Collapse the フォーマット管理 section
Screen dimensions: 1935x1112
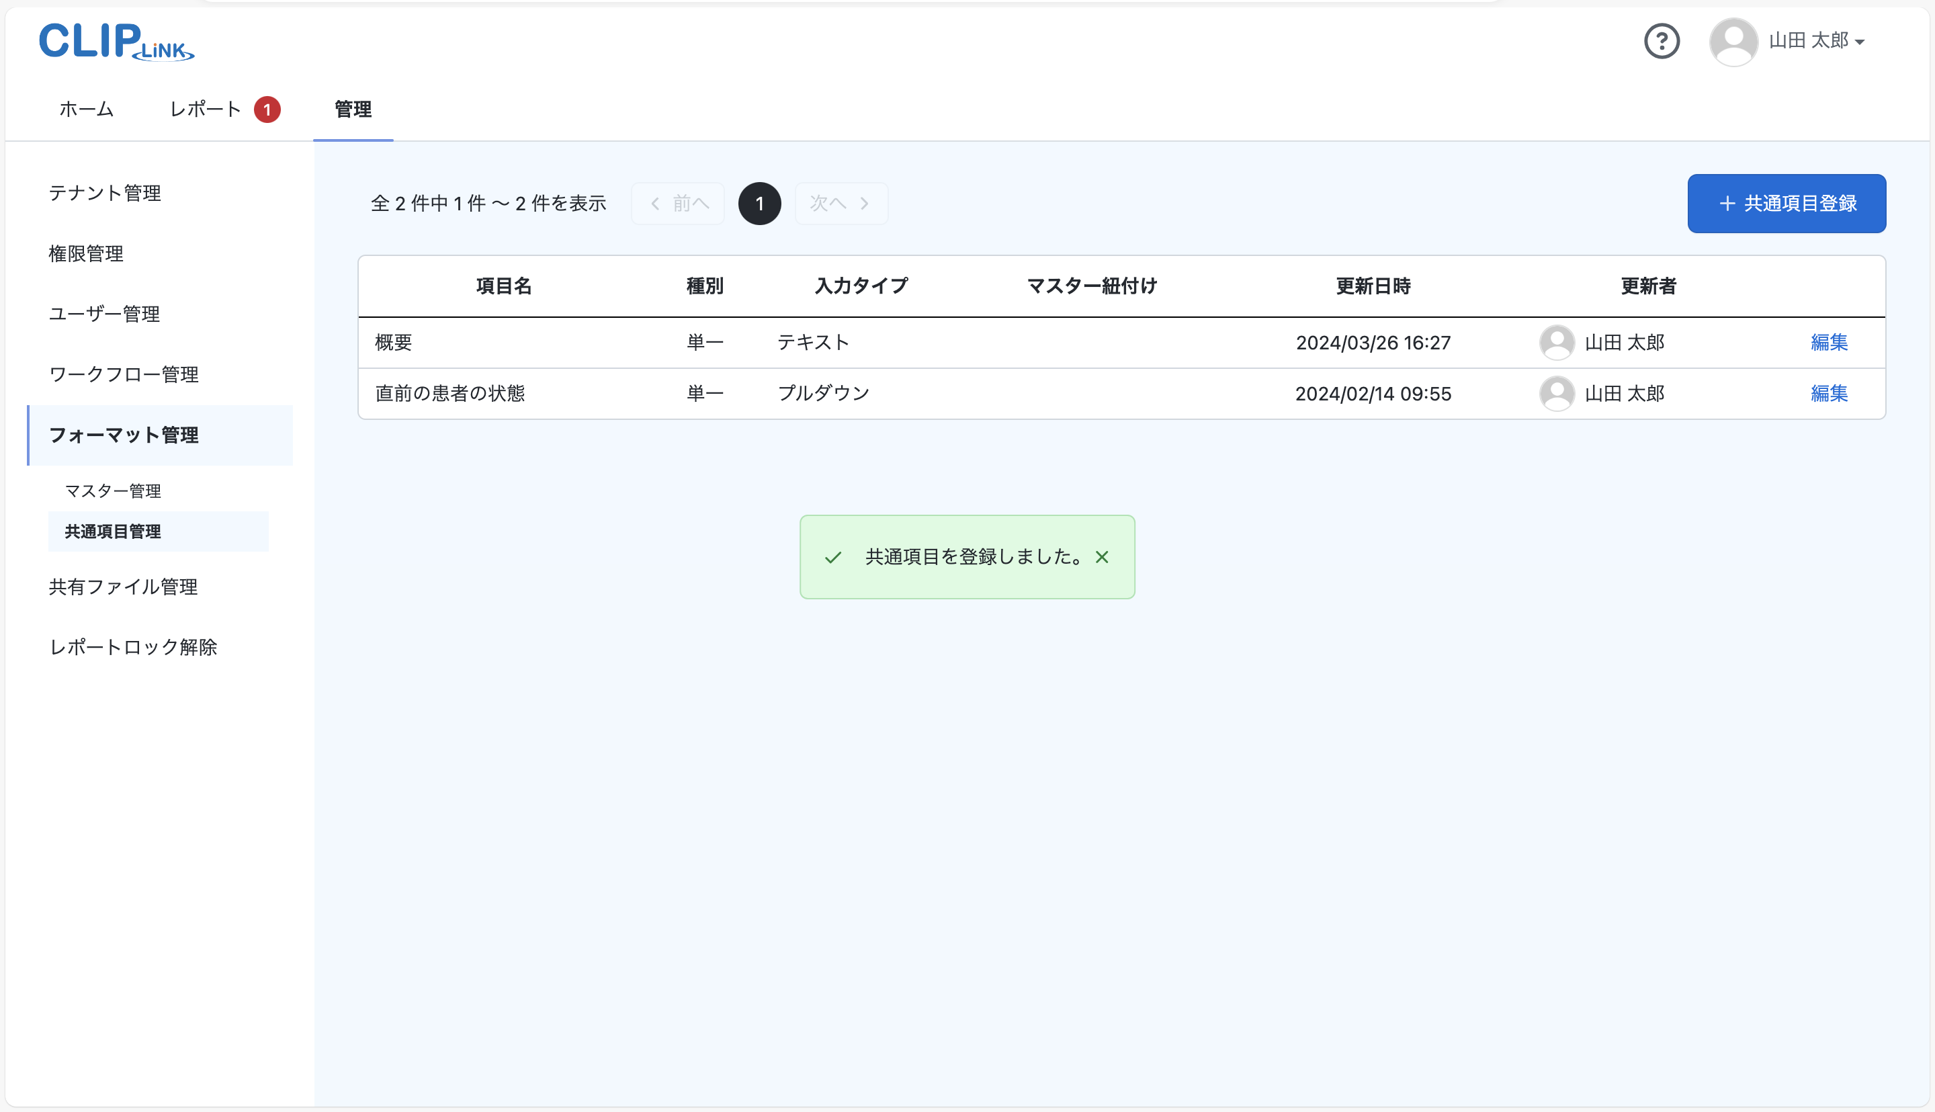124,435
